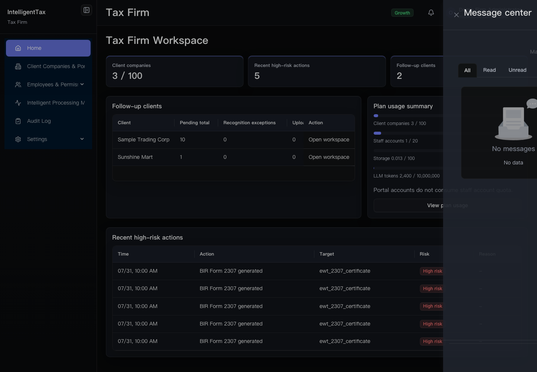The width and height of the screenshot is (537, 372).
Task: Open workspace for Sample Trading Corp
Action: click(x=329, y=139)
